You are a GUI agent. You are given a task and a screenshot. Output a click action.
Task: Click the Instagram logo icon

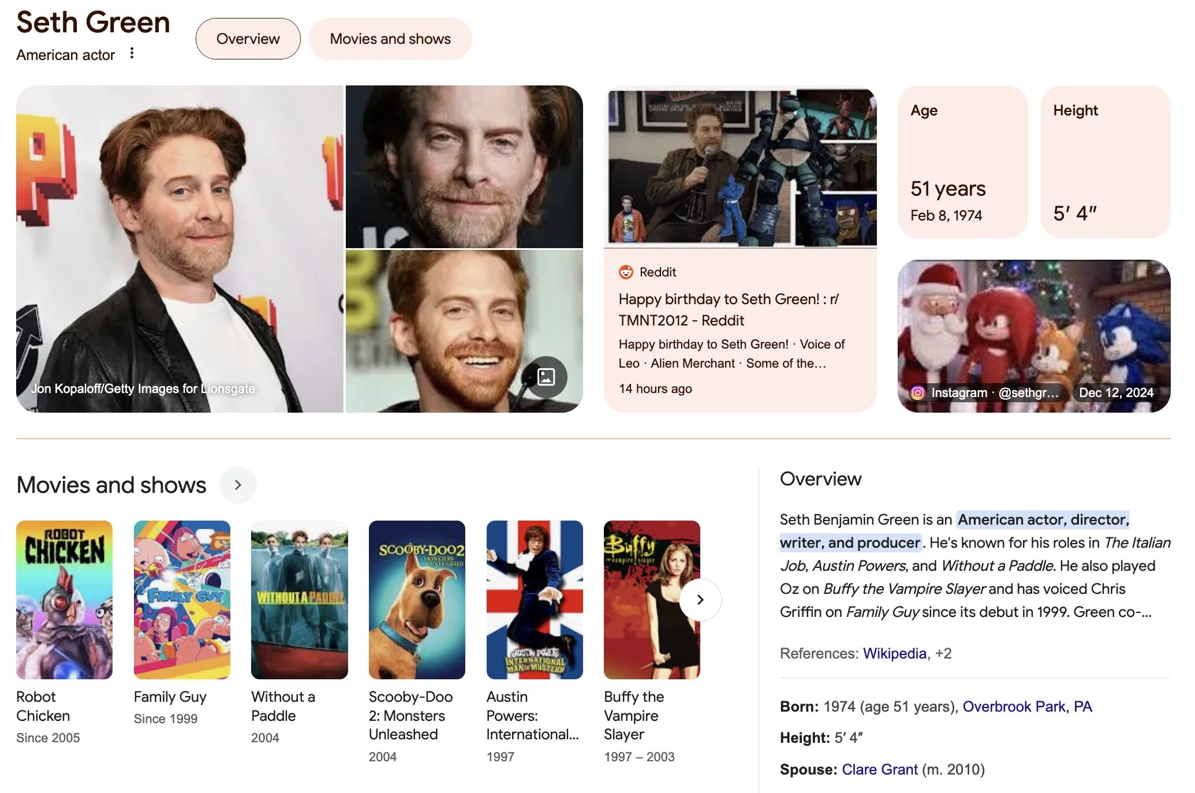click(917, 392)
